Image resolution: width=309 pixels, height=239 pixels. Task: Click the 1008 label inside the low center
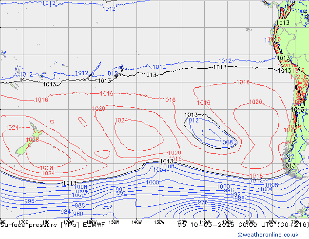click(226, 142)
